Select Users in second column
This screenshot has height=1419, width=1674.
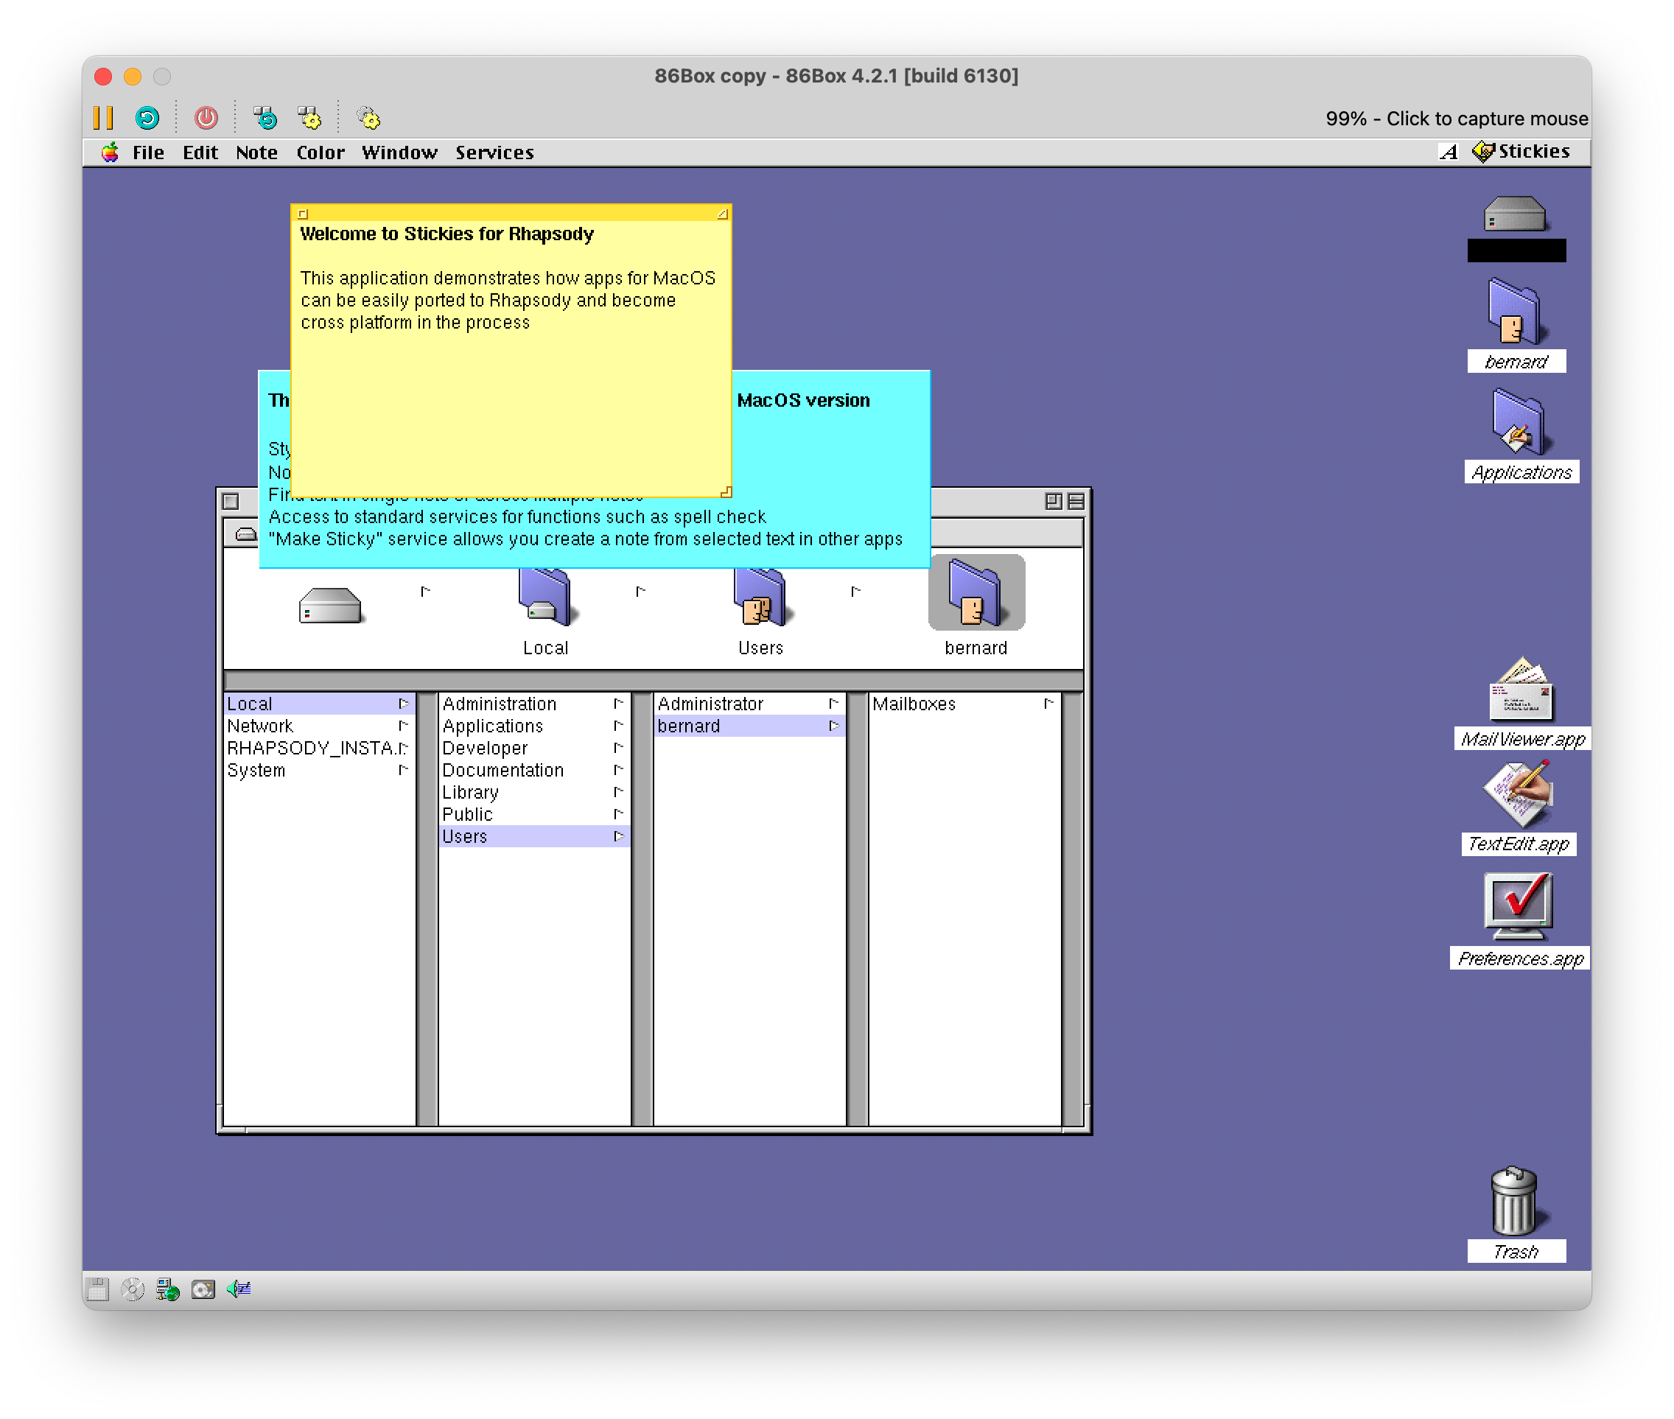pos(534,837)
